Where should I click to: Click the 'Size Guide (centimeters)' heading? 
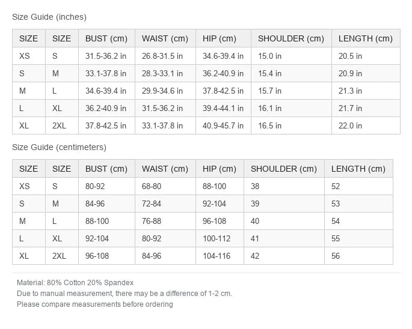(x=59, y=147)
